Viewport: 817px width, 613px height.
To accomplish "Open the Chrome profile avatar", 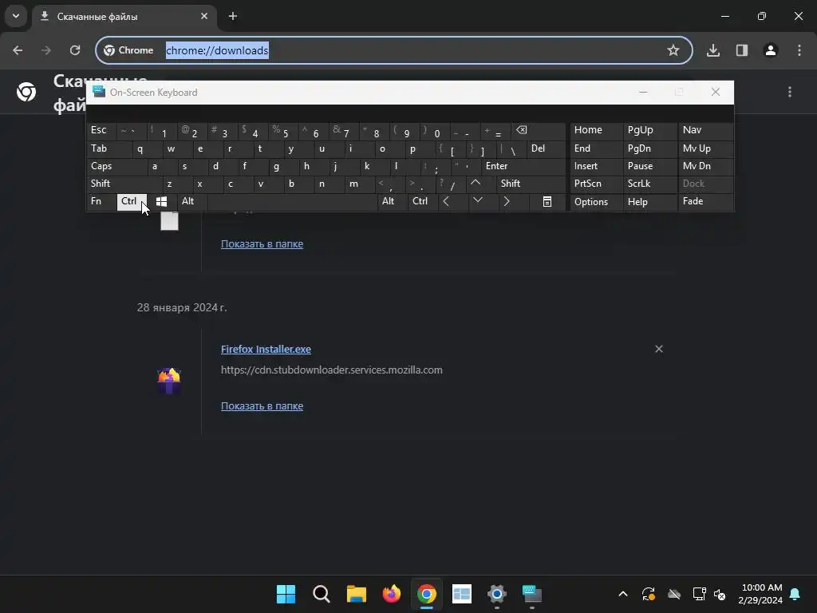I will coord(771,50).
